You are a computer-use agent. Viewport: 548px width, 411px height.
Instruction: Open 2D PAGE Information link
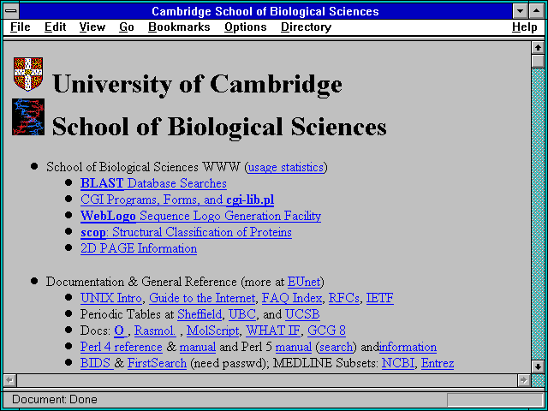click(139, 248)
